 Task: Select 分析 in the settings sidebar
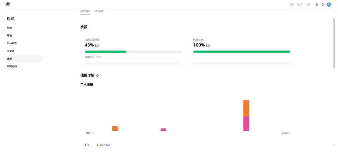(24, 59)
